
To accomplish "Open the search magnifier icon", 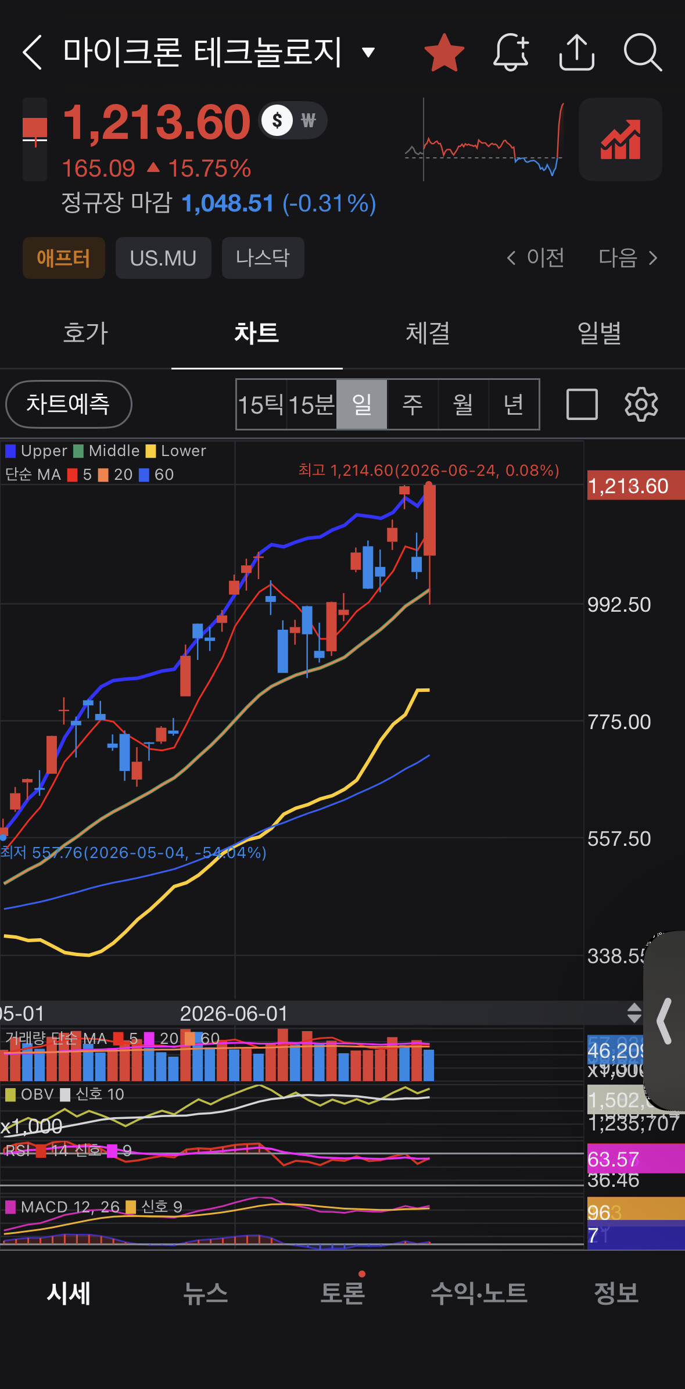I will tap(643, 52).
